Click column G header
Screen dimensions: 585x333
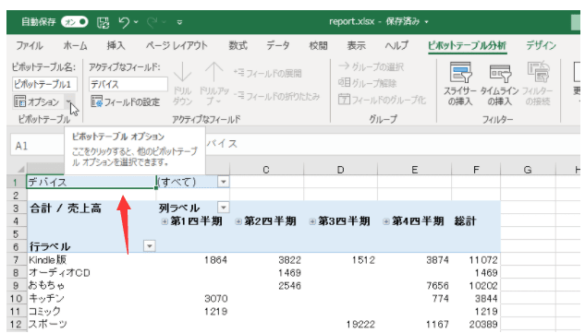tap(528, 170)
